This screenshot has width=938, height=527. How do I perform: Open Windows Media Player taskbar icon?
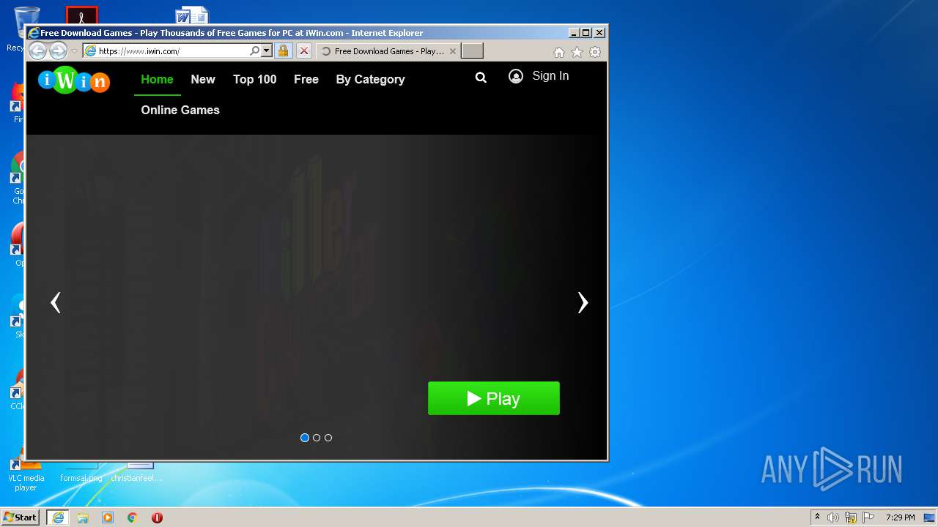(108, 517)
